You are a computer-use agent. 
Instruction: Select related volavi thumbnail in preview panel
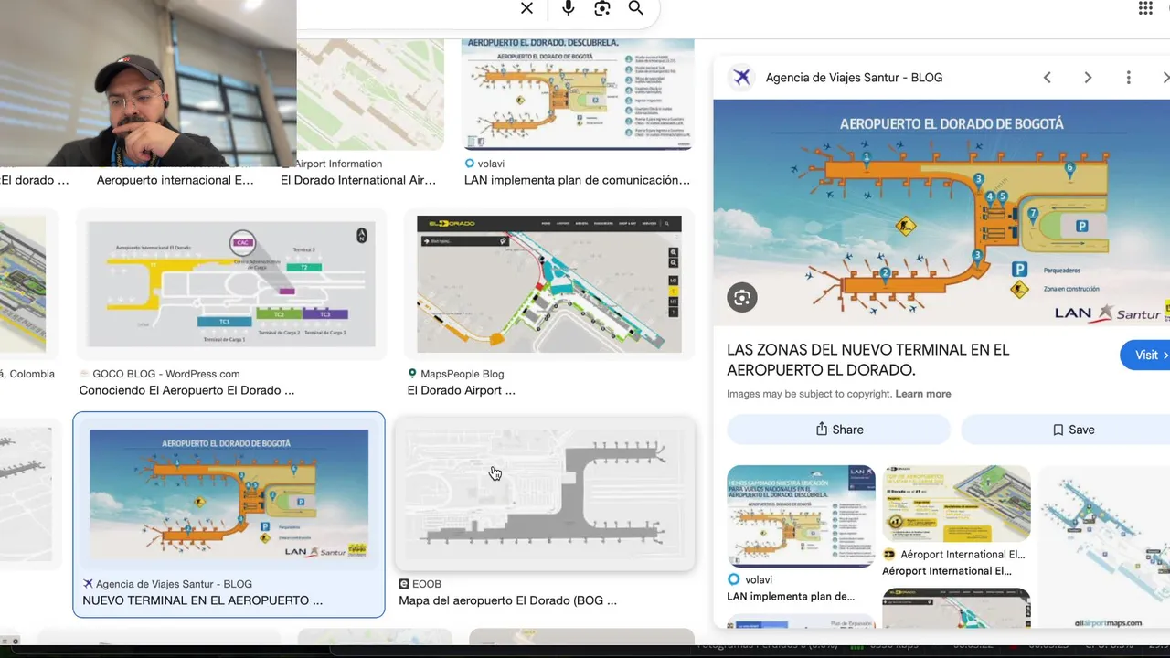point(801,516)
